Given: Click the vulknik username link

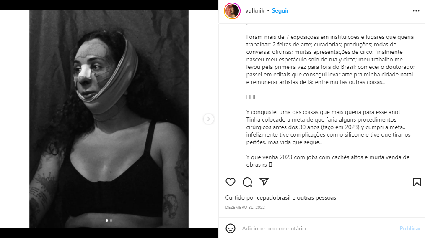Looking at the screenshot, I should 255,10.
